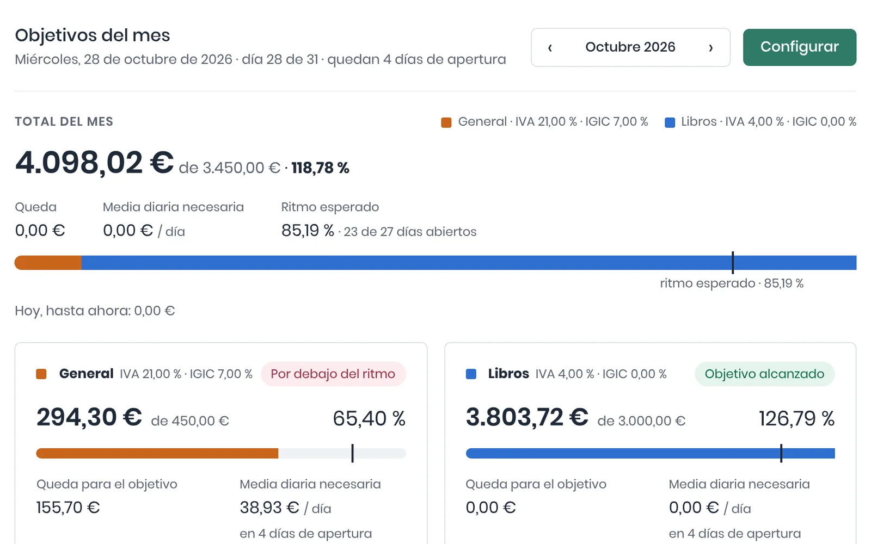This screenshot has width=871, height=544.
Task: Click the total month progress bar
Action: [x=436, y=263]
